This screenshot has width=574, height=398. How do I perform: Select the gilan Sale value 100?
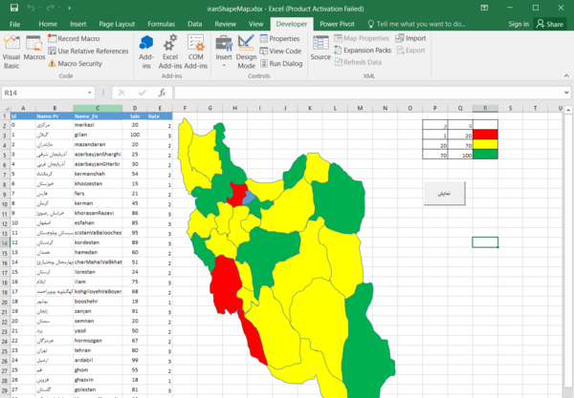[x=135, y=135]
